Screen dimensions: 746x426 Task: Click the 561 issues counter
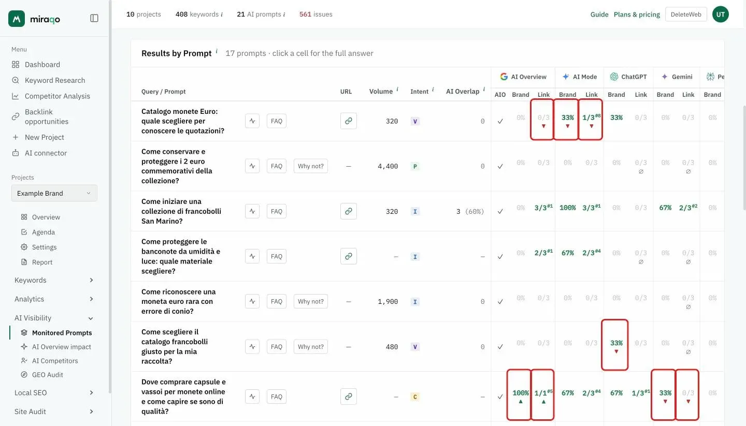click(316, 14)
